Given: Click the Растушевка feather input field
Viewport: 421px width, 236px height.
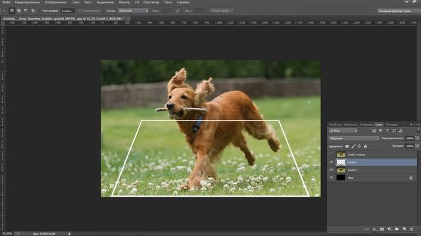Looking at the screenshot, I should coord(67,10).
